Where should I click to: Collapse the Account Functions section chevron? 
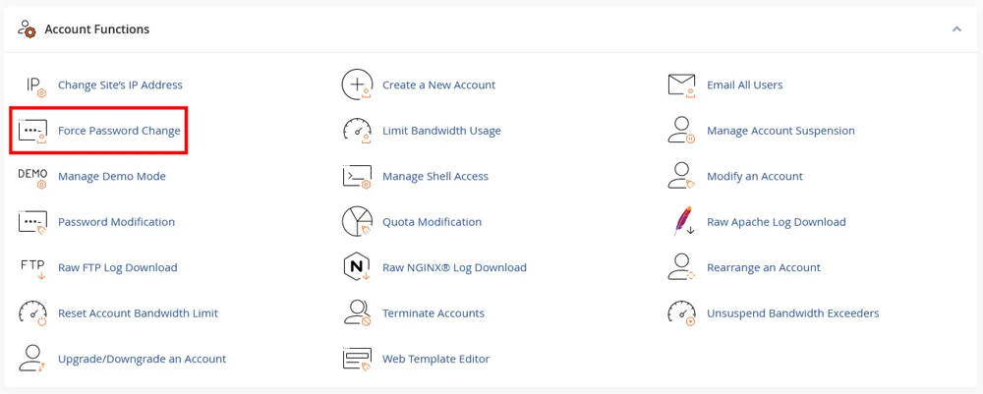coord(956,29)
